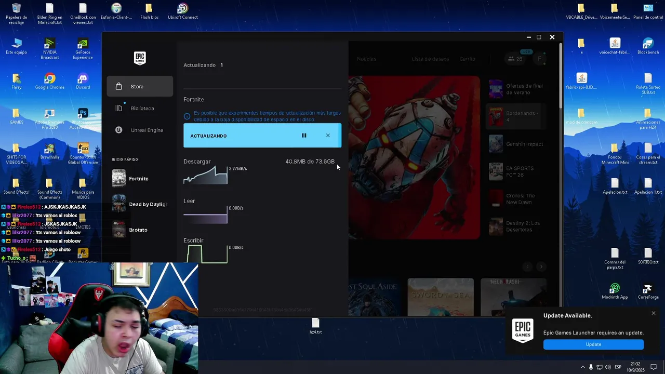The width and height of the screenshot is (665, 374).
Task: Open the hz4.txt desktop file
Action: [315, 326]
